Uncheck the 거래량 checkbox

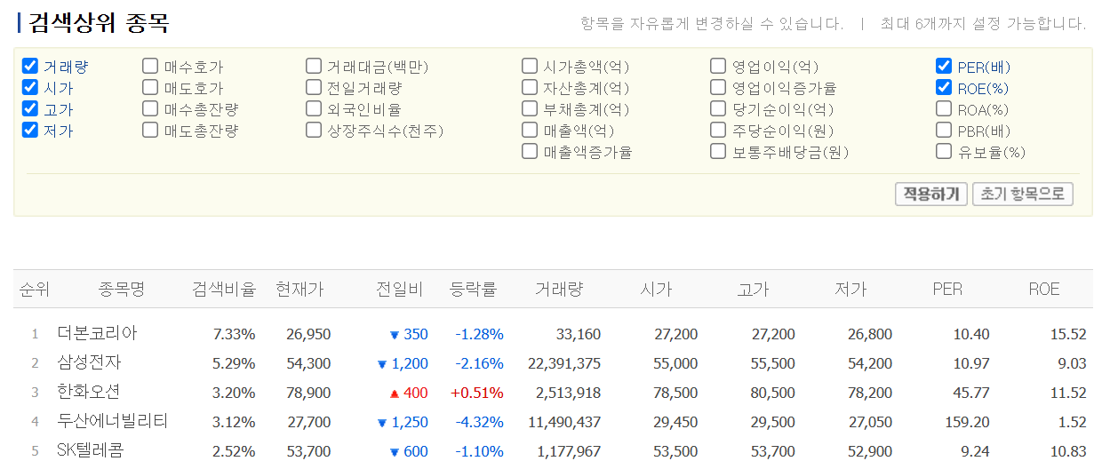coord(30,67)
